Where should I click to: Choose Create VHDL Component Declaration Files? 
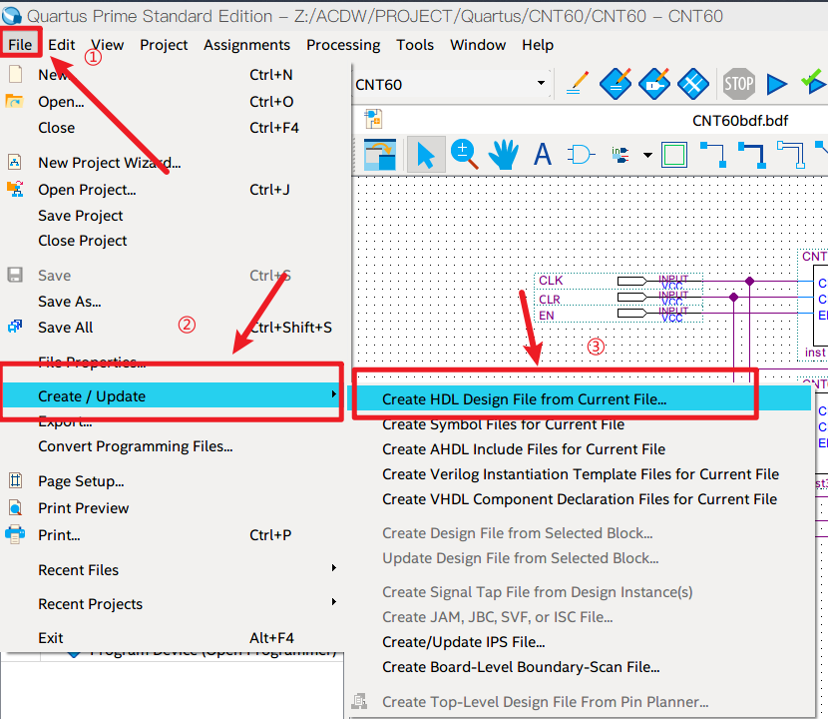580,499
